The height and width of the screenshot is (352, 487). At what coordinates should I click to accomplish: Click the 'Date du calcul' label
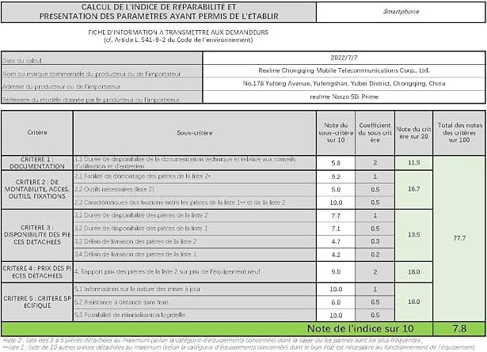(21, 61)
